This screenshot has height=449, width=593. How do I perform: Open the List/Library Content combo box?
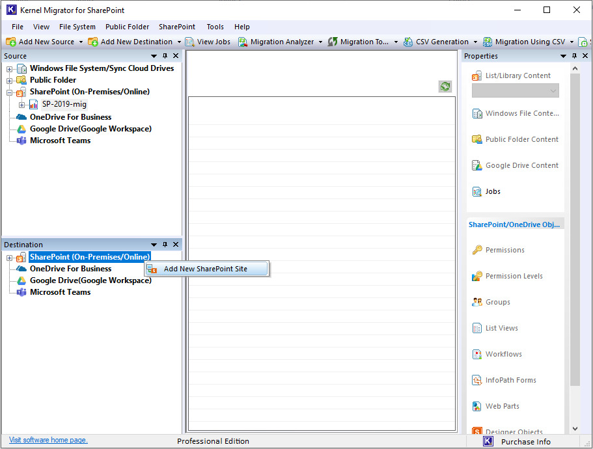pos(515,90)
